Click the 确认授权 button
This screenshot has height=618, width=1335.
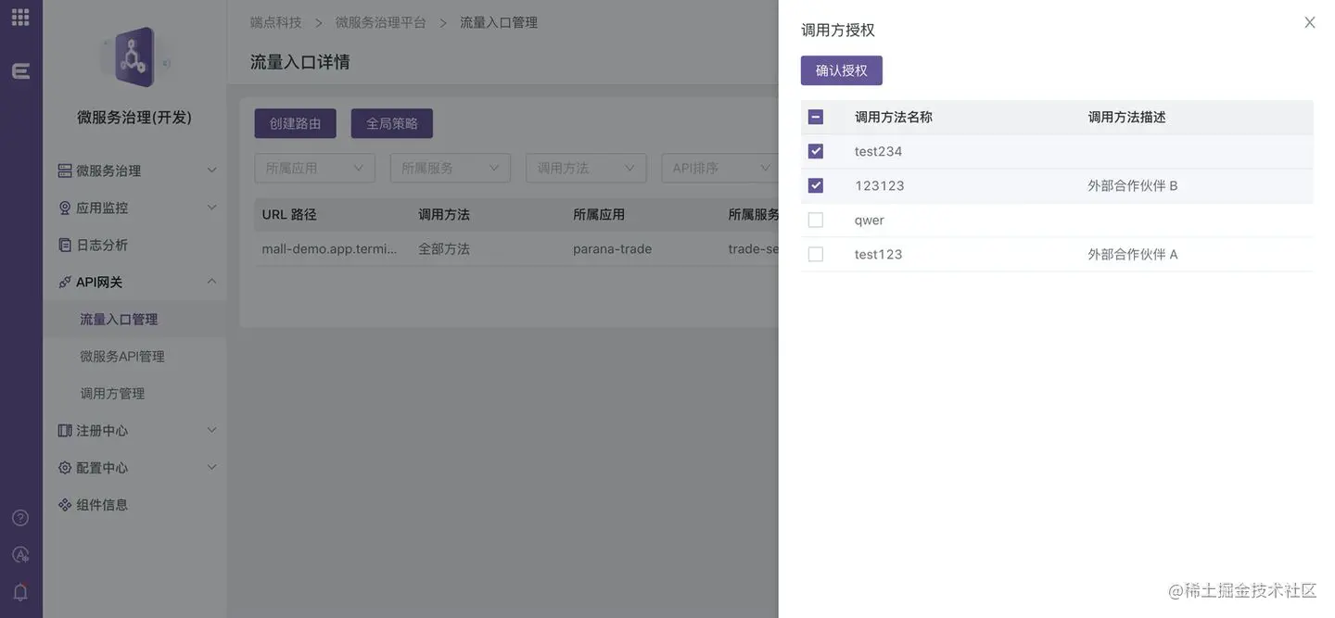point(842,70)
